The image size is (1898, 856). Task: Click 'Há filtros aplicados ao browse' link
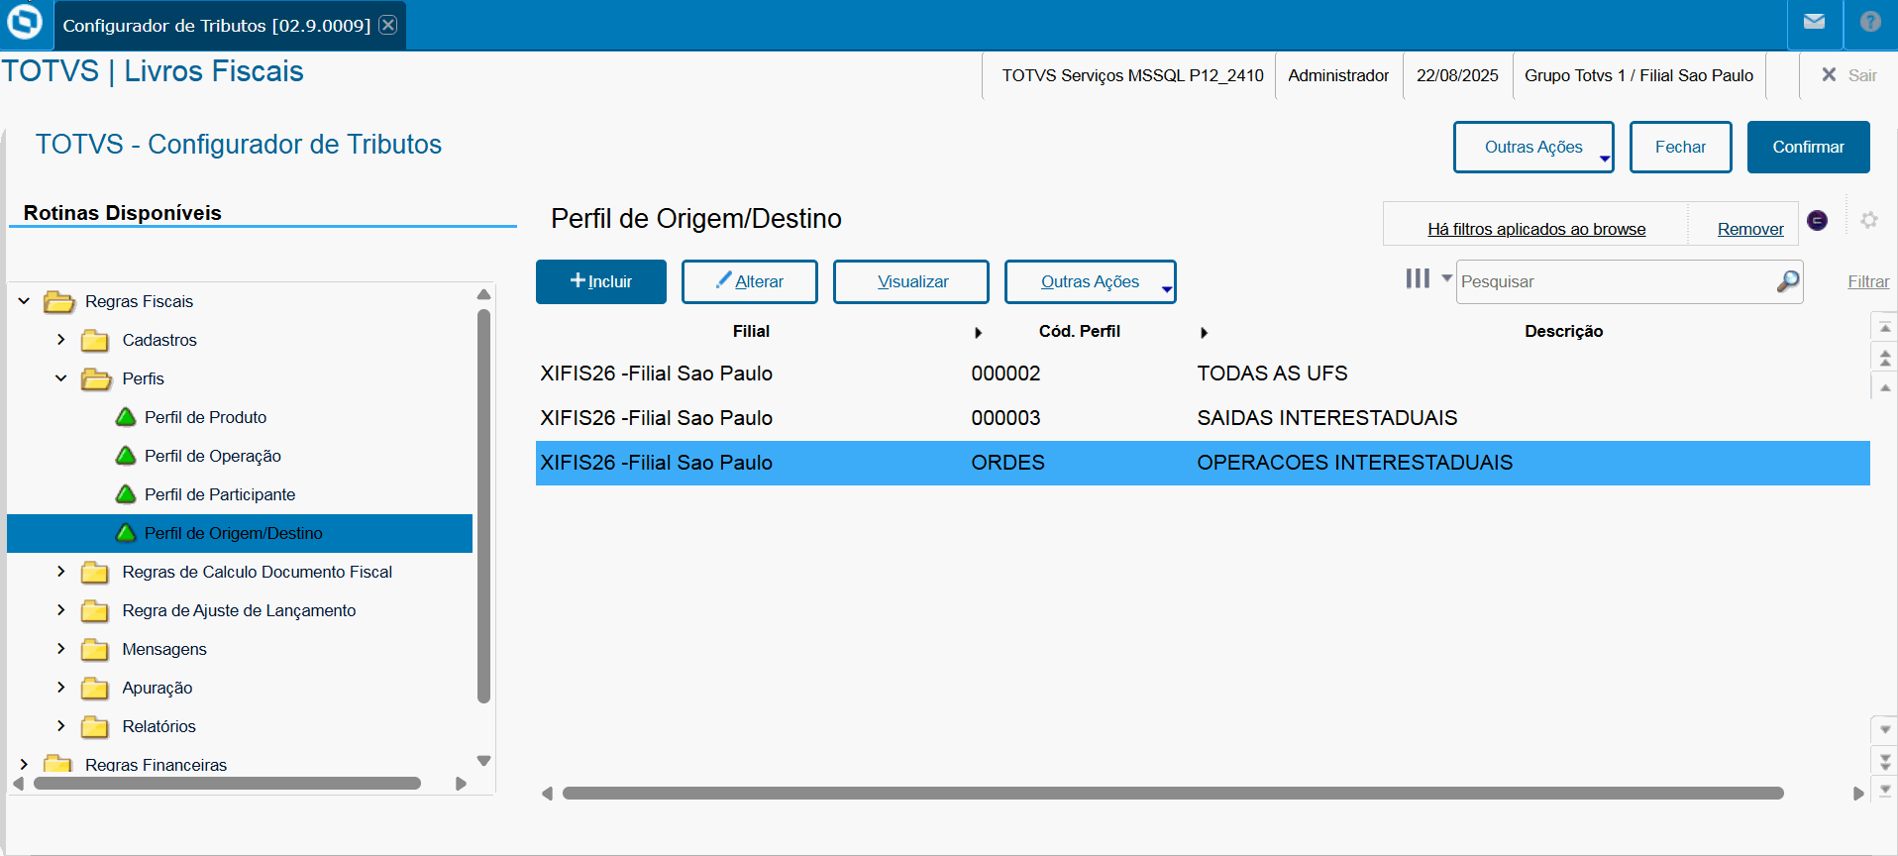click(x=1536, y=229)
